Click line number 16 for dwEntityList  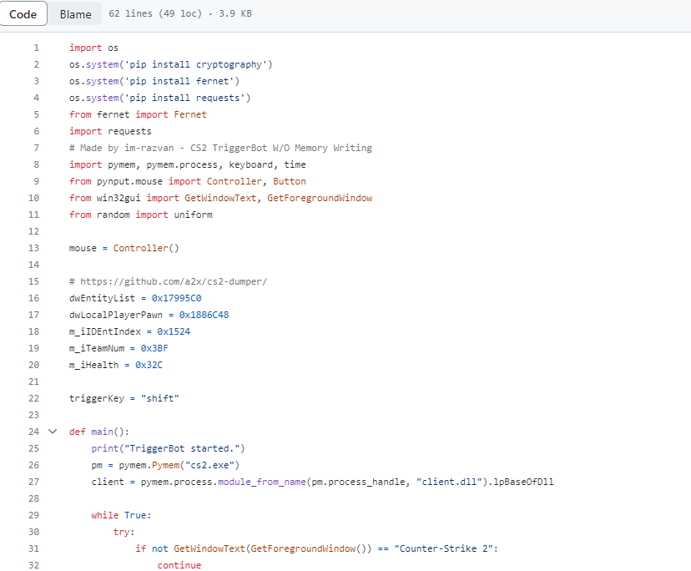click(33, 298)
